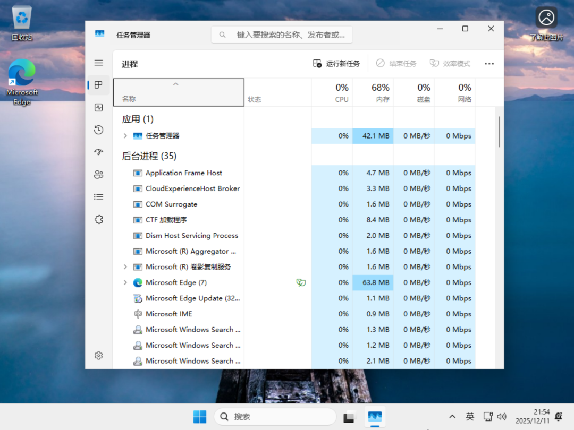Click the Microsoft IME process icon
The width and height of the screenshot is (574, 430).
click(x=138, y=314)
